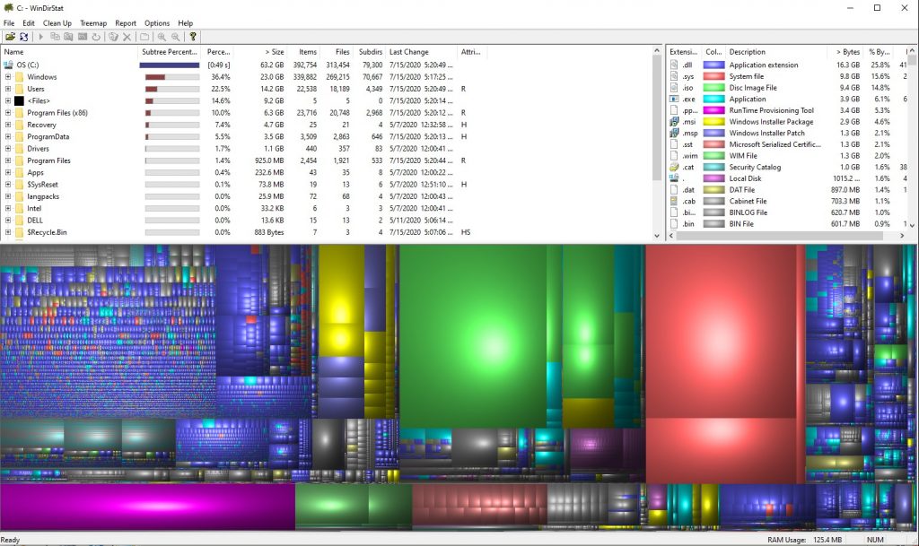The image size is (919, 546).
Task: Click the Local Disk type icon
Action: [674, 178]
